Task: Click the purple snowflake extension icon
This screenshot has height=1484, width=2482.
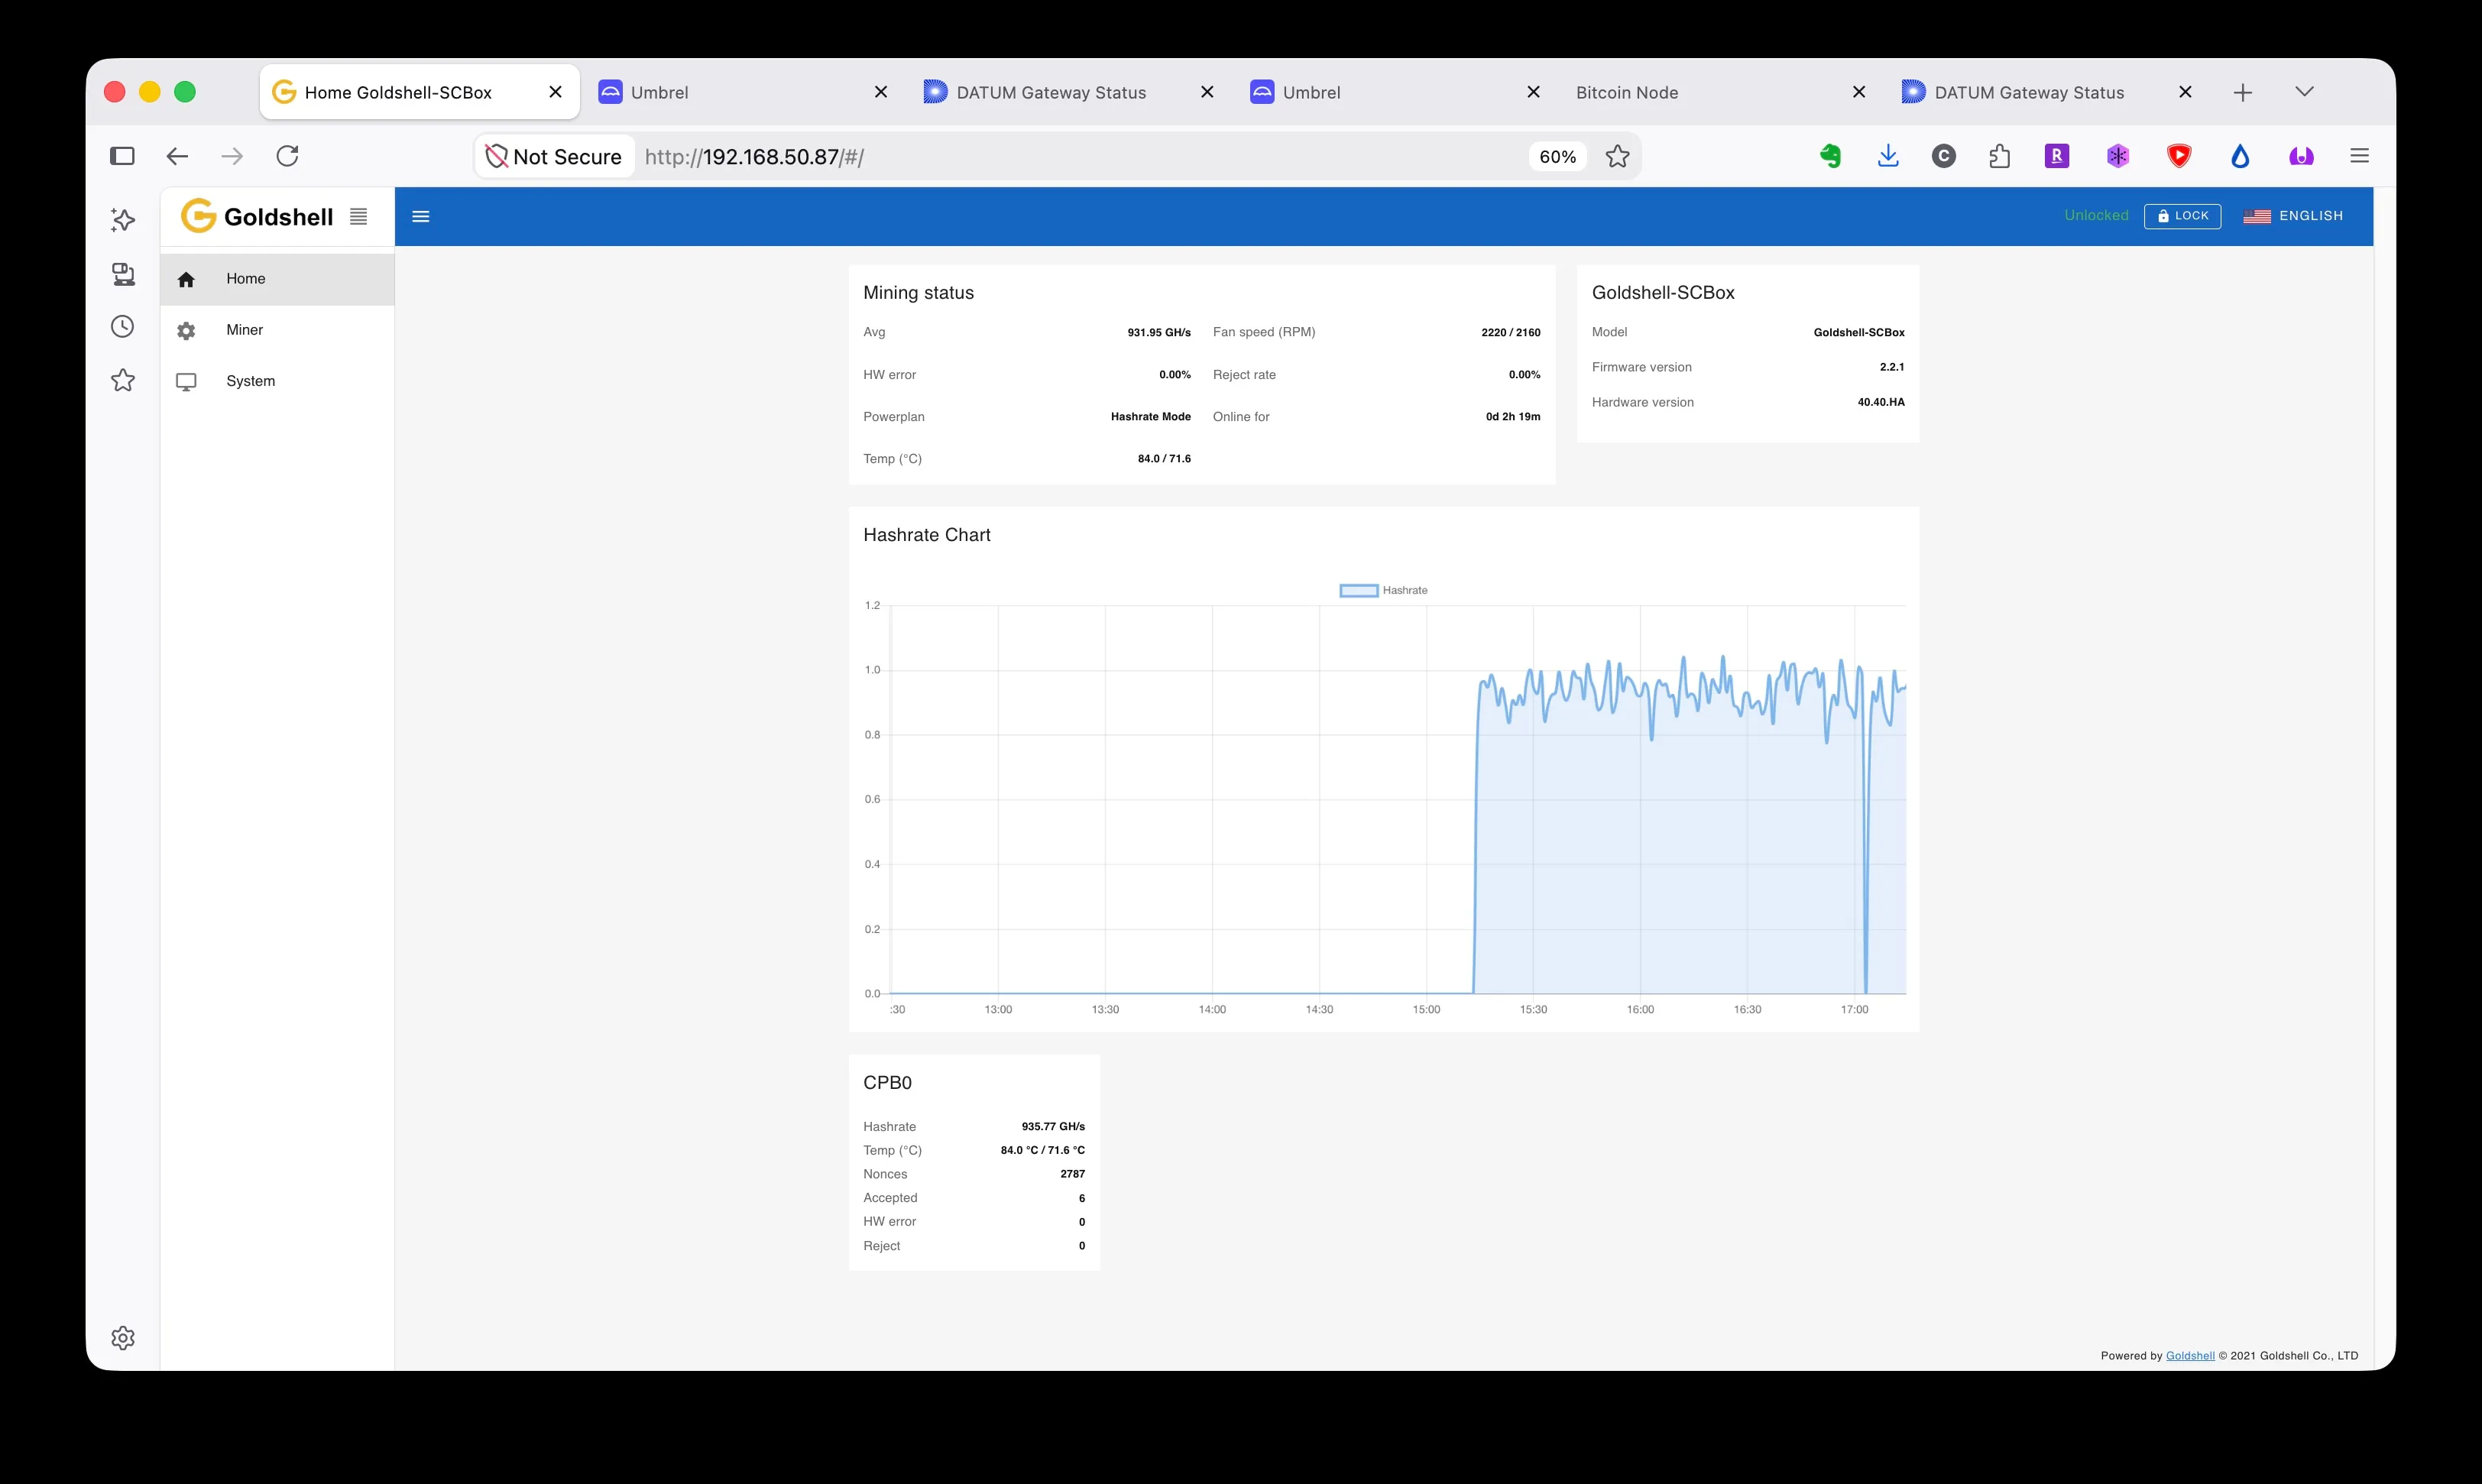Action: pyautogui.click(x=2117, y=156)
